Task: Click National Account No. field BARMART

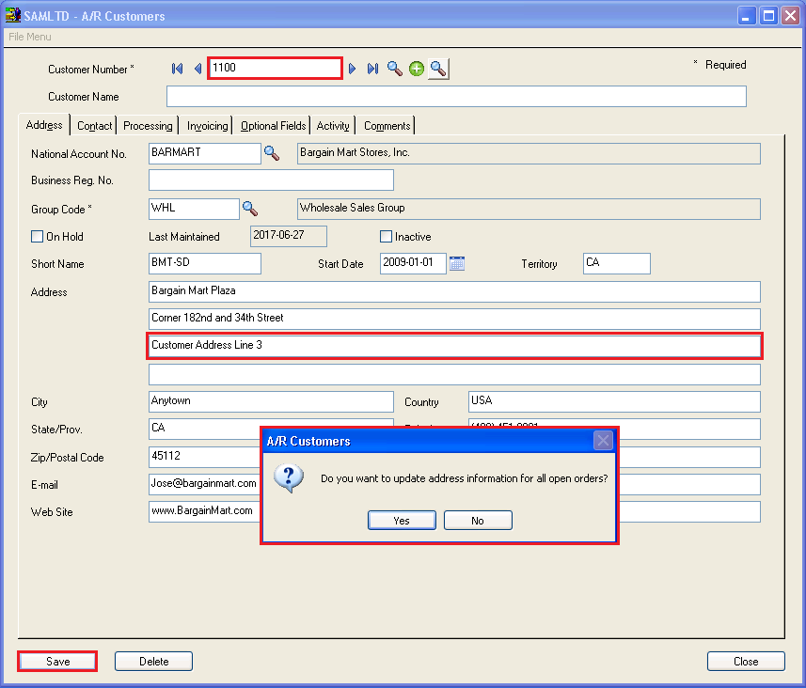Action: [205, 153]
